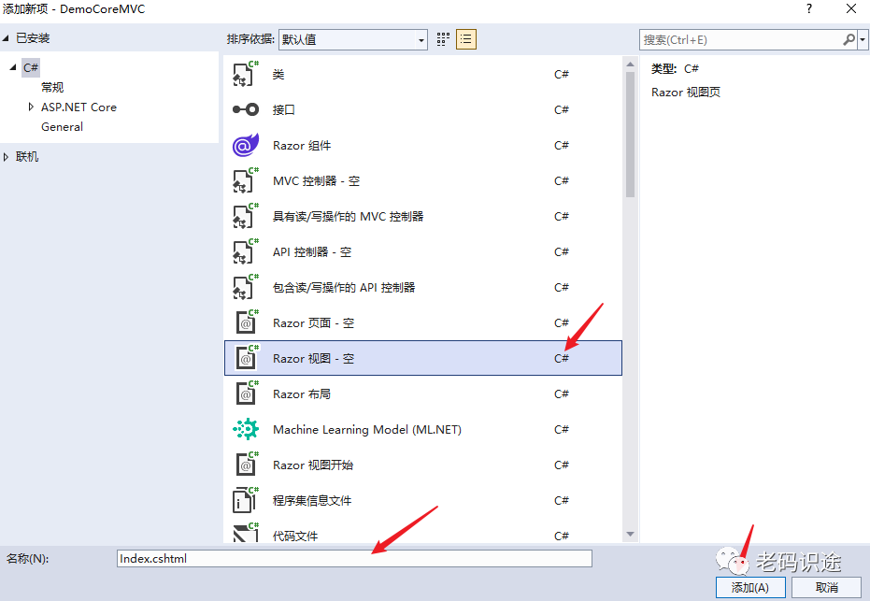Click the 类 template name text
The height and width of the screenshot is (601, 870).
[278, 75]
